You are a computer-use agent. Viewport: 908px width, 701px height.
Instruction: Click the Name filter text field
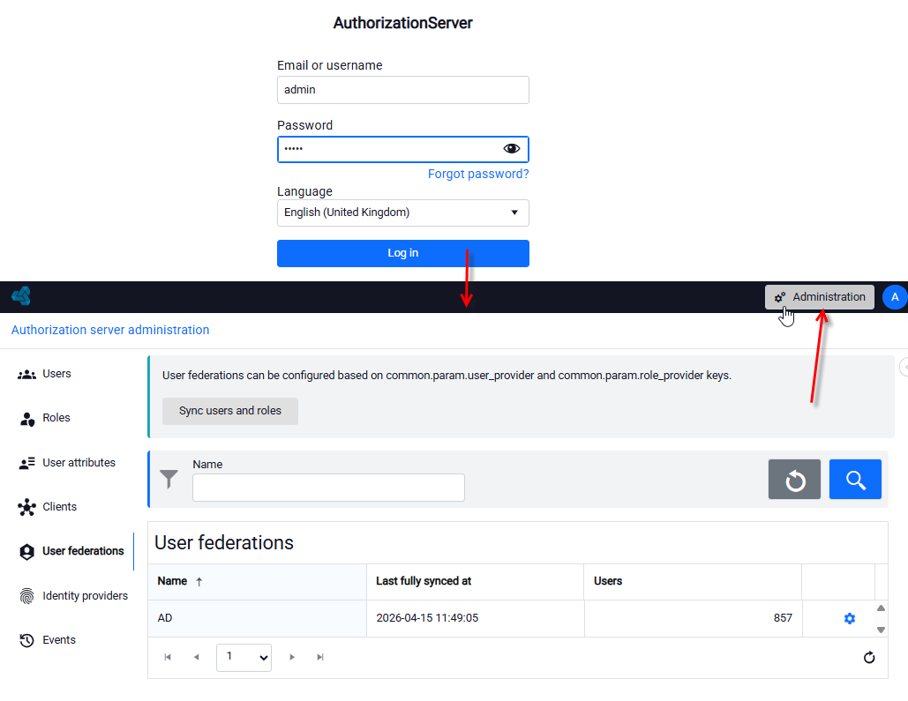(328, 488)
